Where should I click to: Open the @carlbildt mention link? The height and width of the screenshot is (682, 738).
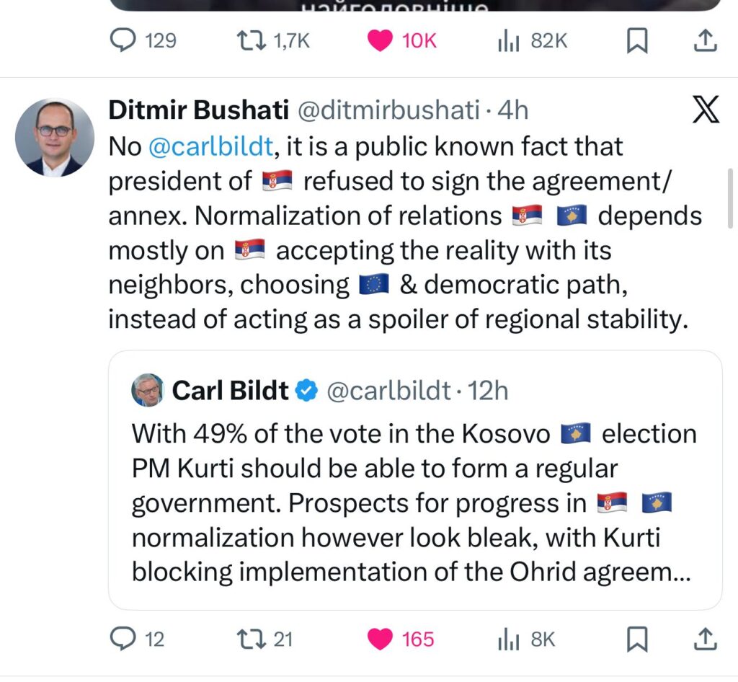click(211, 146)
